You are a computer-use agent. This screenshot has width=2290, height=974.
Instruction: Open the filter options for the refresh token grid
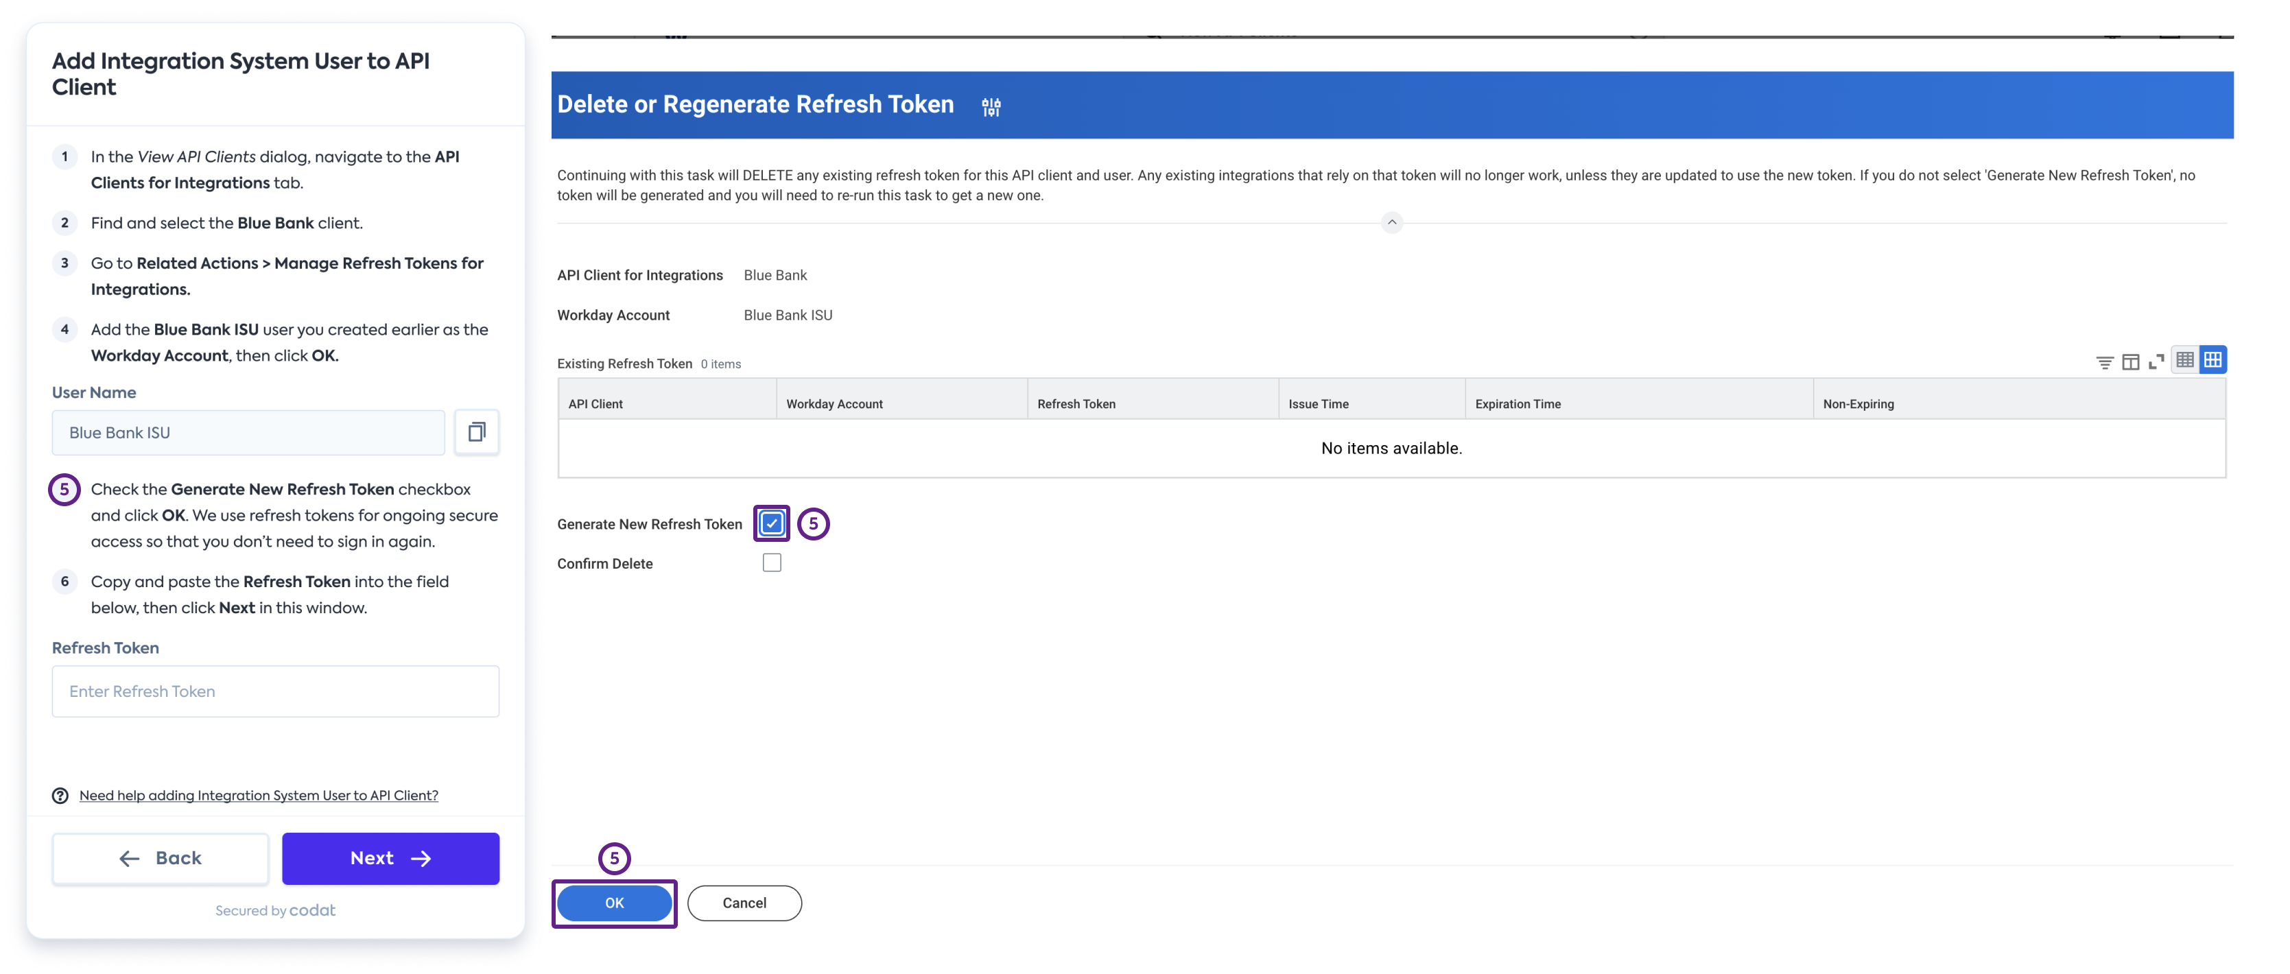[x=2105, y=361]
